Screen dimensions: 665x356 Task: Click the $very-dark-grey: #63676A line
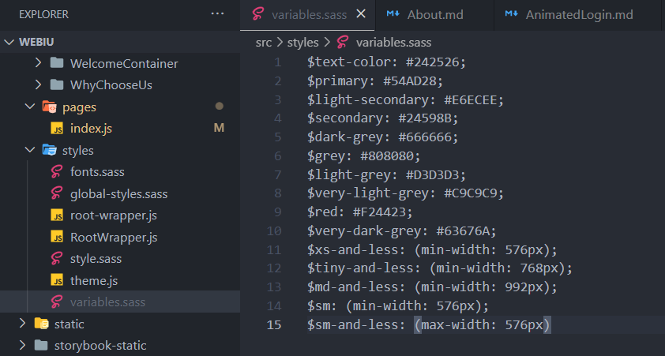tap(402, 231)
